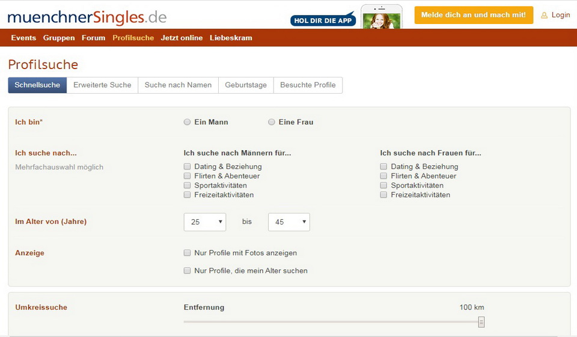This screenshot has width=577, height=337.
Task: Click the Login user icon
Action: click(x=545, y=15)
